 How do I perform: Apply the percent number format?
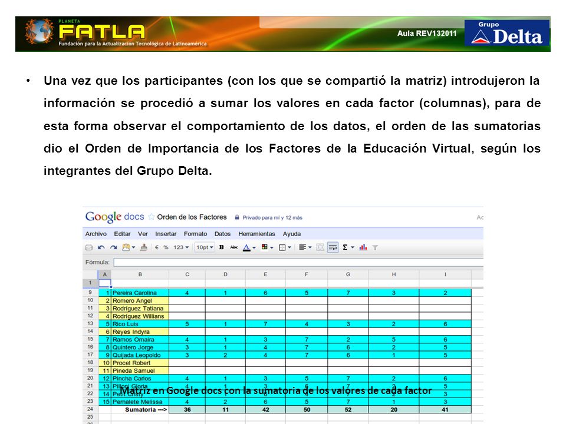click(x=166, y=247)
